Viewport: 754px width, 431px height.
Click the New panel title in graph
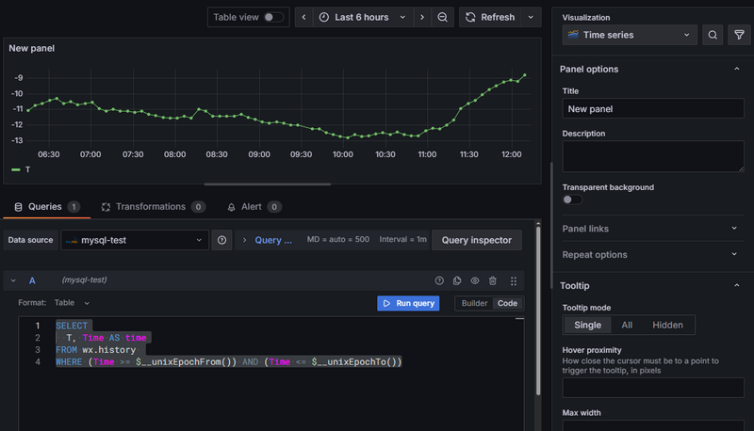(32, 49)
